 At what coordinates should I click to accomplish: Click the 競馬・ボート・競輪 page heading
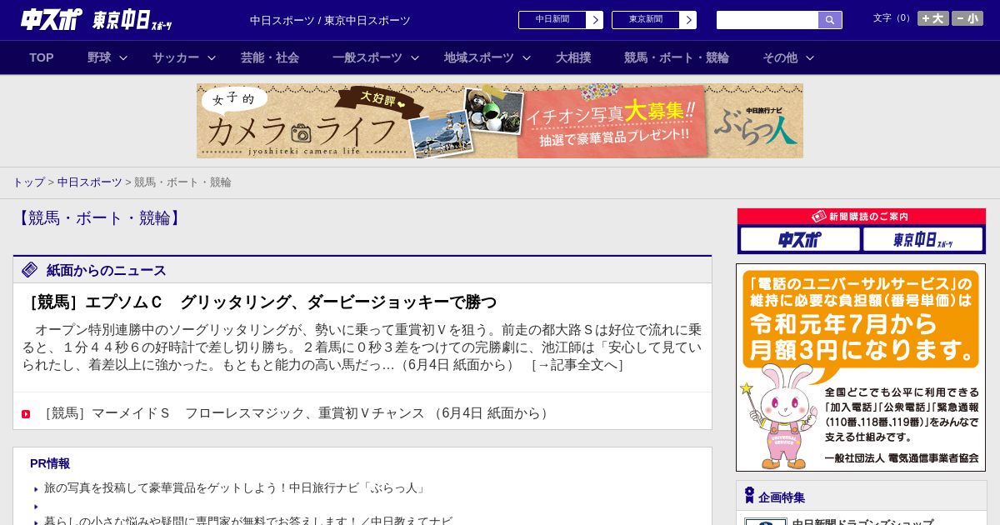[99, 218]
